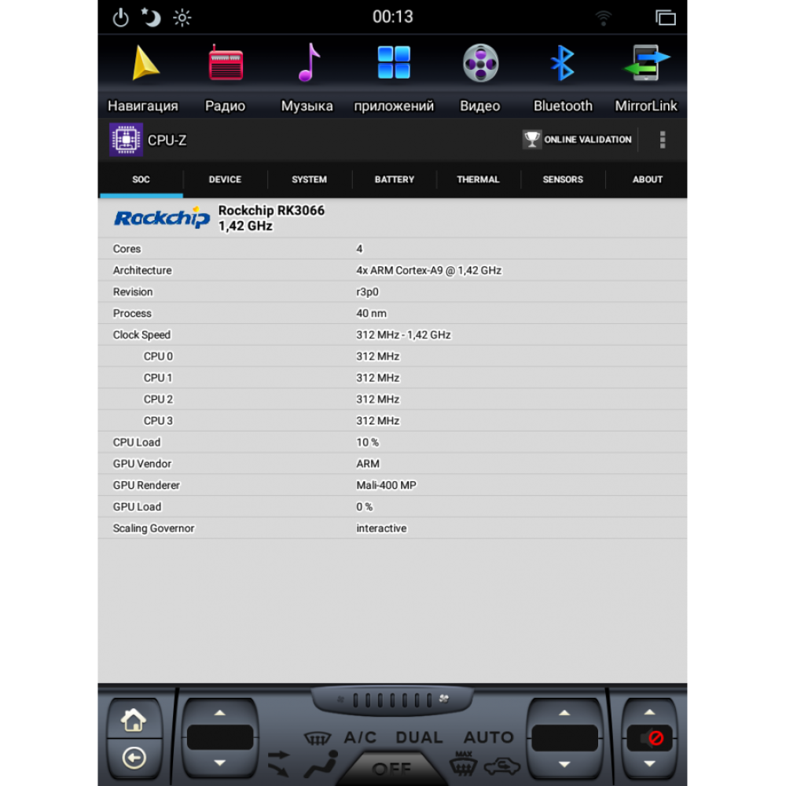
Task: Tap the power icon in status bar
Action: [121, 18]
